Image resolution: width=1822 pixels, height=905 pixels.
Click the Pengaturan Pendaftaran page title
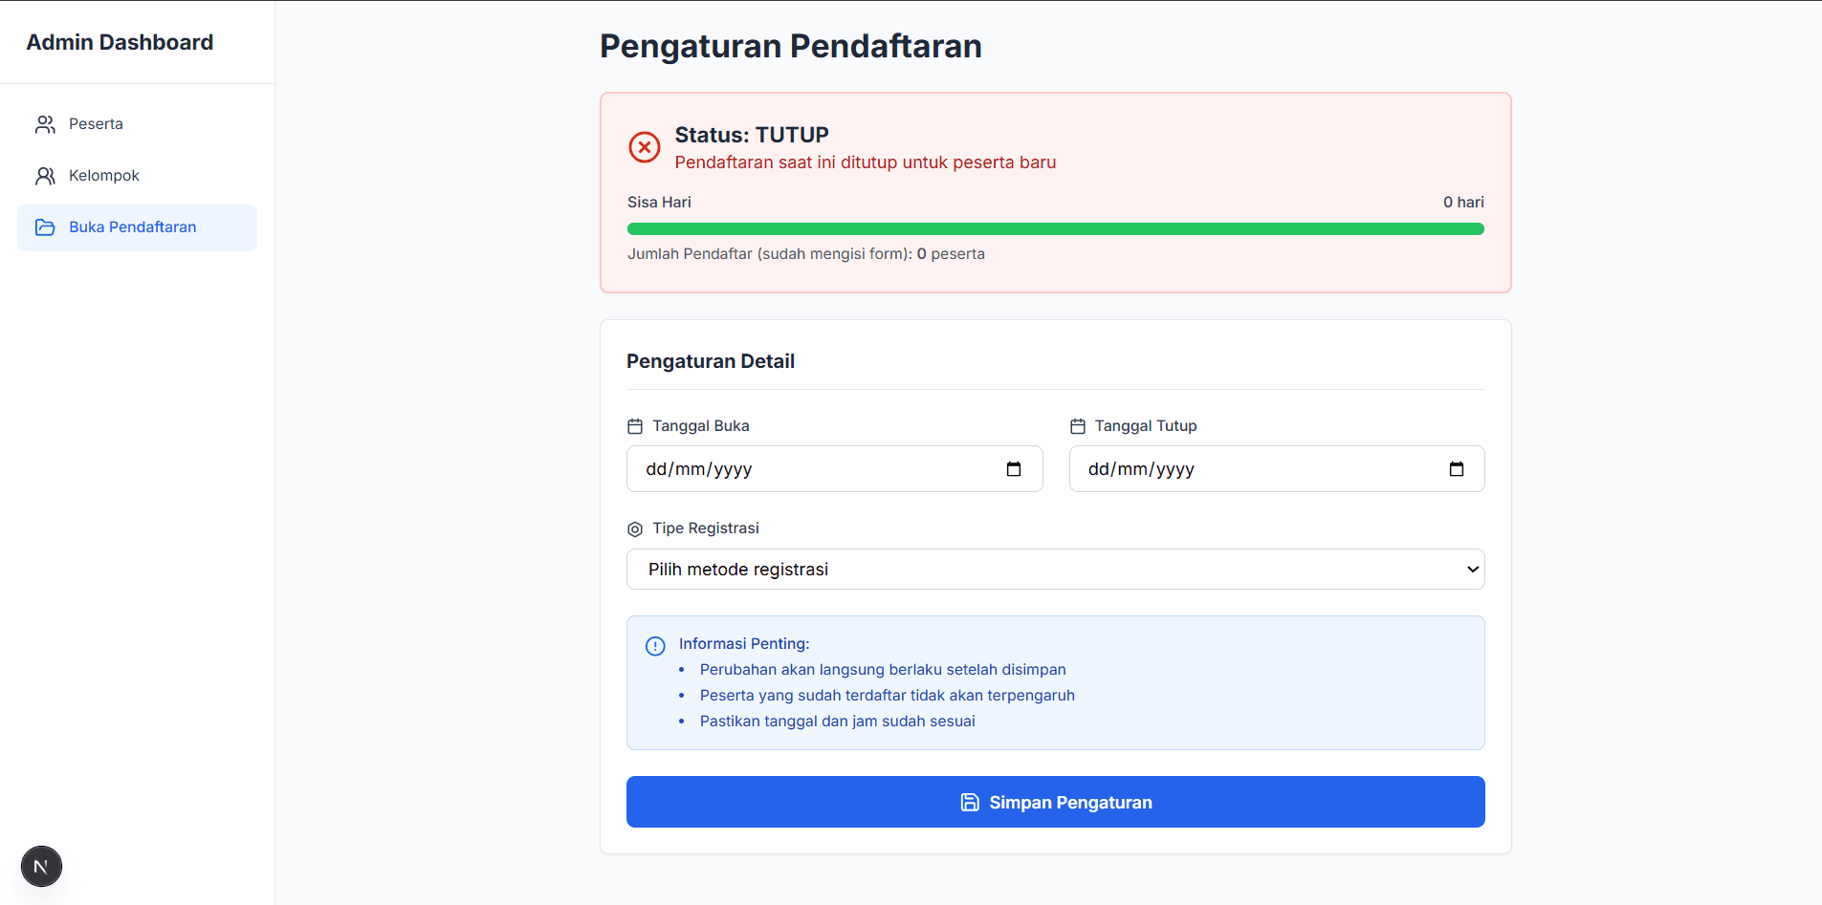point(791,46)
